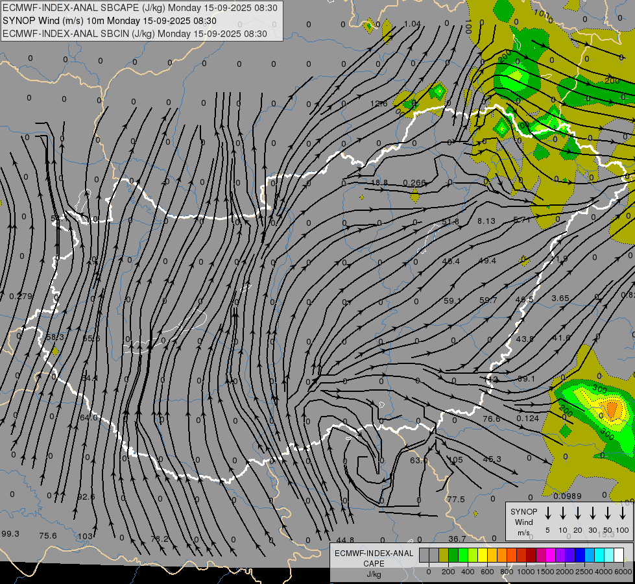Click the wind legend arrow above 100
Viewport: 635px width, 584px height.
[623, 513]
